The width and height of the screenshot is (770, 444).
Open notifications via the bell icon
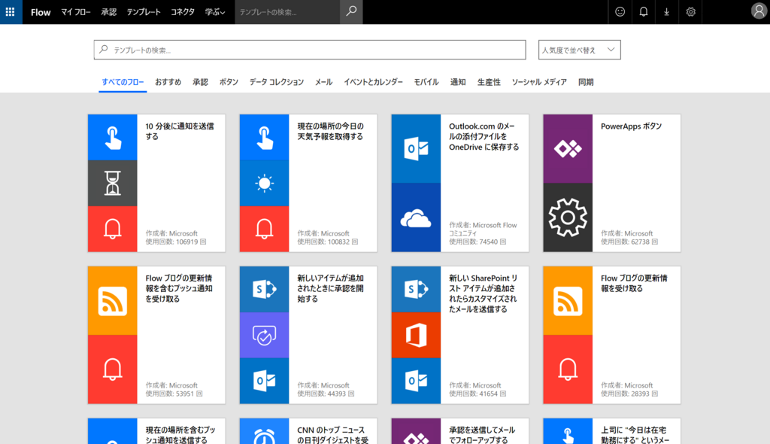click(x=643, y=12)
